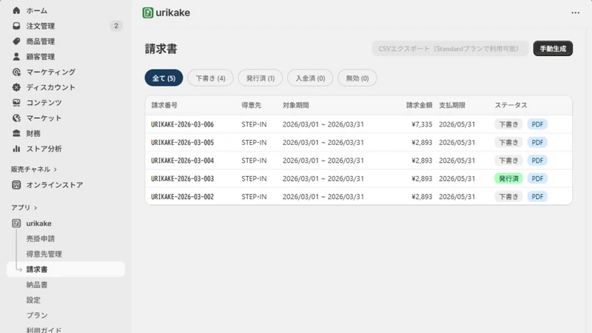The image size is (592, 333).
Task: Open 設定 in the urikake submenu
Action: (x=33, y=300)
